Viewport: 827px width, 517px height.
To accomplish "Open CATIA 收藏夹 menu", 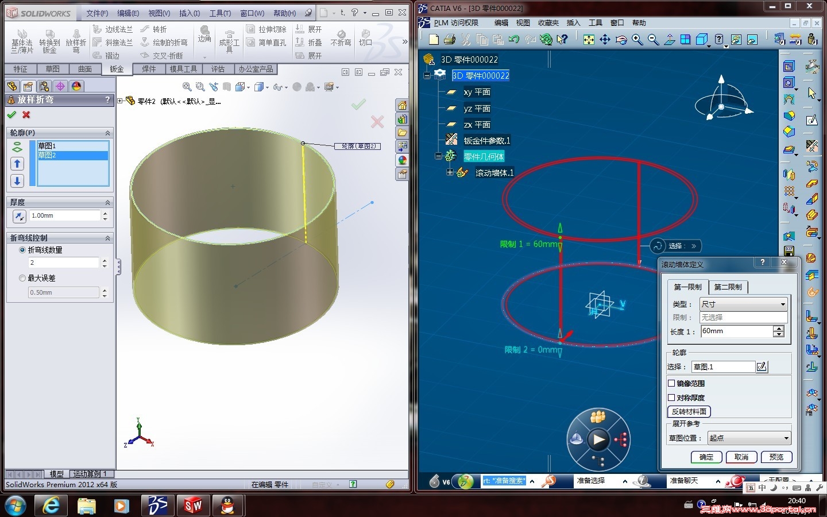I will [548, 23].
